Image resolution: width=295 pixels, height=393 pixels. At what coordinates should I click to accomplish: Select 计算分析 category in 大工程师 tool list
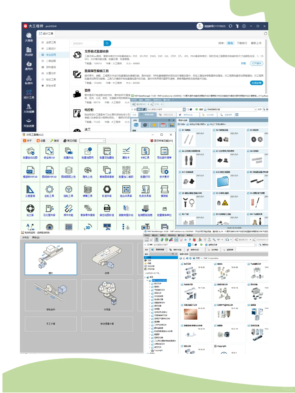point(51,73)
